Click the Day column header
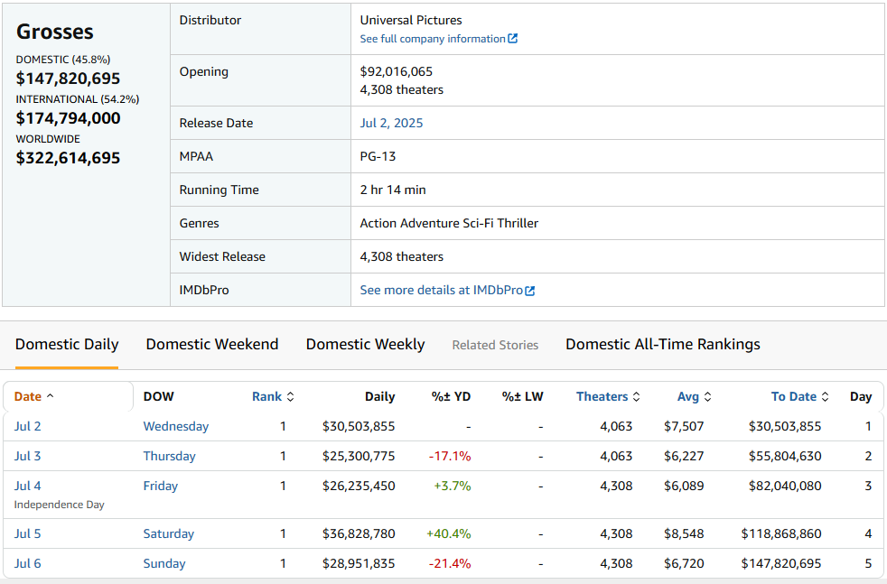The height and width of the screenshot is (584, 887). [x=861, y=397]
